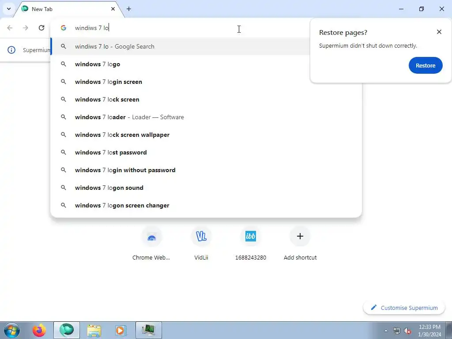Open the 1688243280 ibb shortcut

[x=251, y=244]
